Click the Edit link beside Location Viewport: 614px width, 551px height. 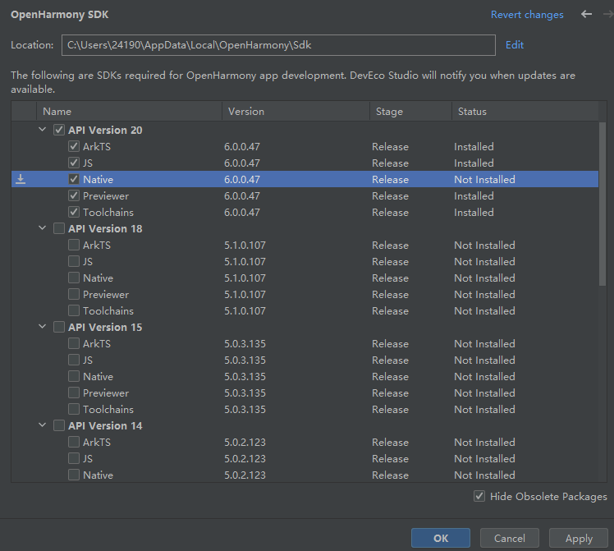[515, 45]
